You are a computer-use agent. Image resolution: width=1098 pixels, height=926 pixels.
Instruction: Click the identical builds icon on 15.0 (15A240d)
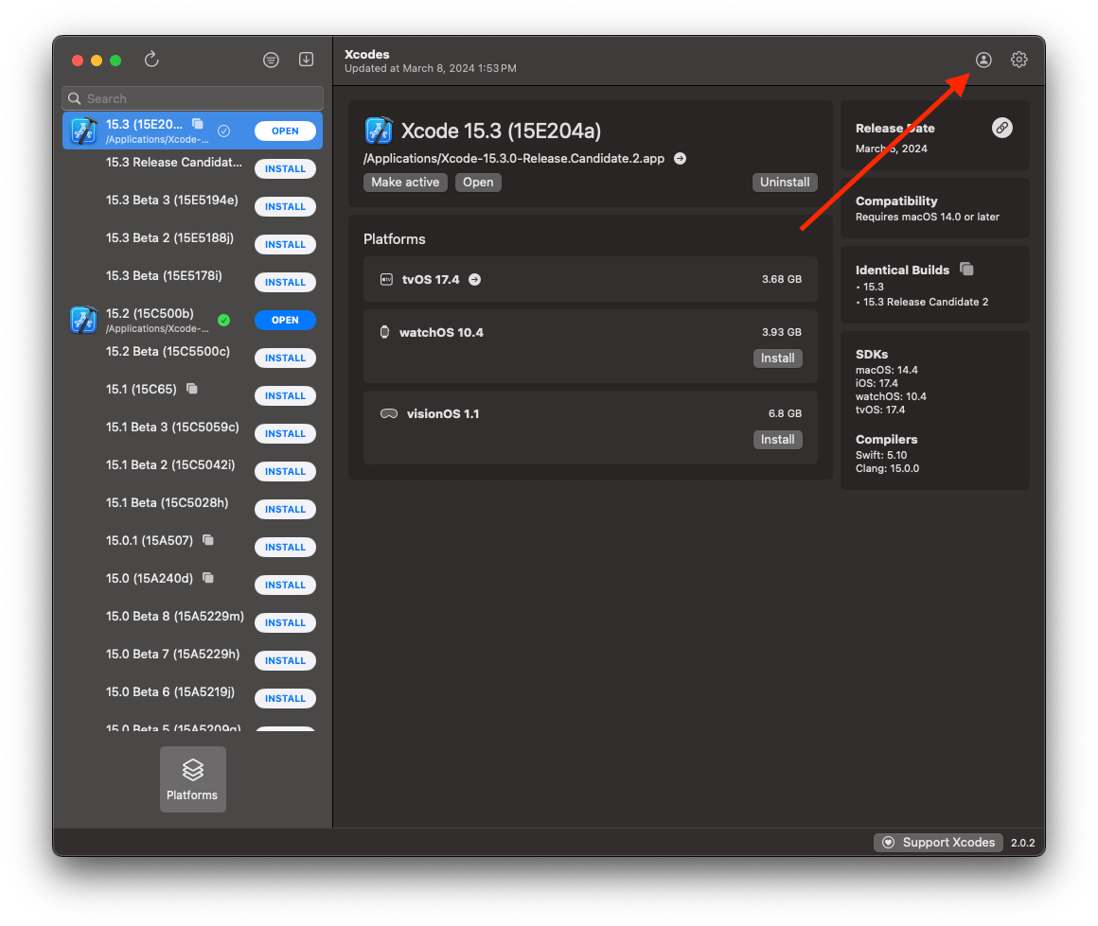point(208,577)
